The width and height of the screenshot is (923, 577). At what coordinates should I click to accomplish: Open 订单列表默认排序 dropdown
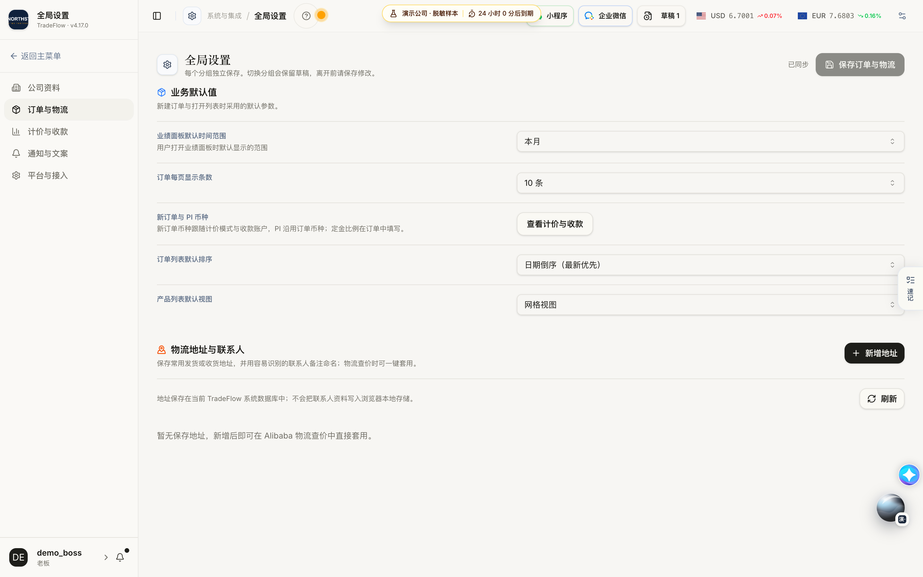(710, 265)
